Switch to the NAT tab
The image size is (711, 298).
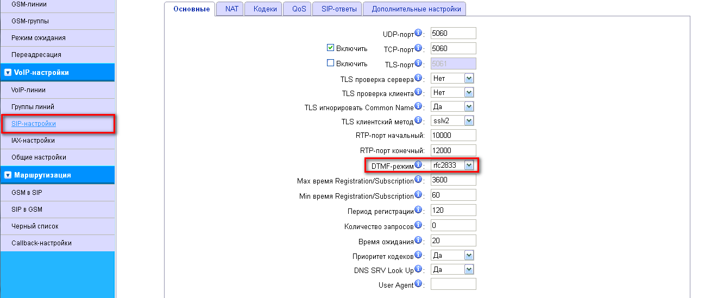[231, 9]
